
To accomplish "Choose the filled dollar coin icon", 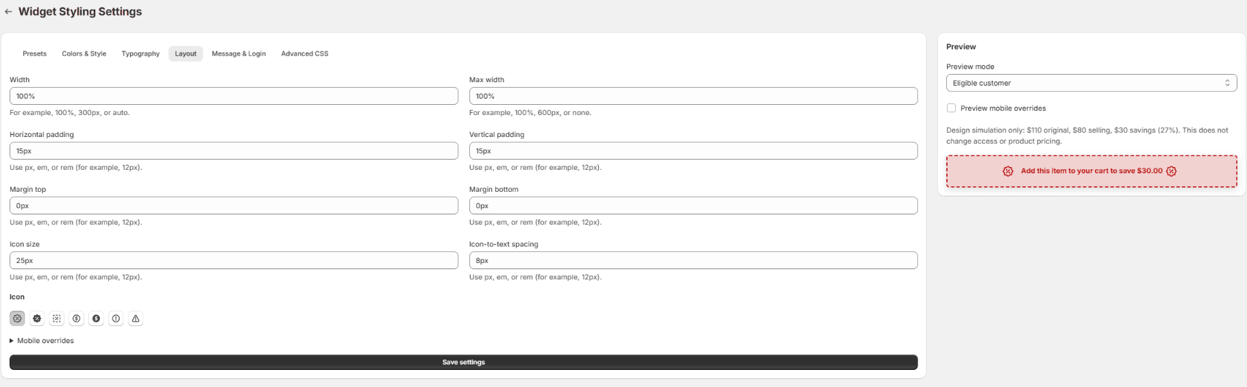I will (97, 319).
